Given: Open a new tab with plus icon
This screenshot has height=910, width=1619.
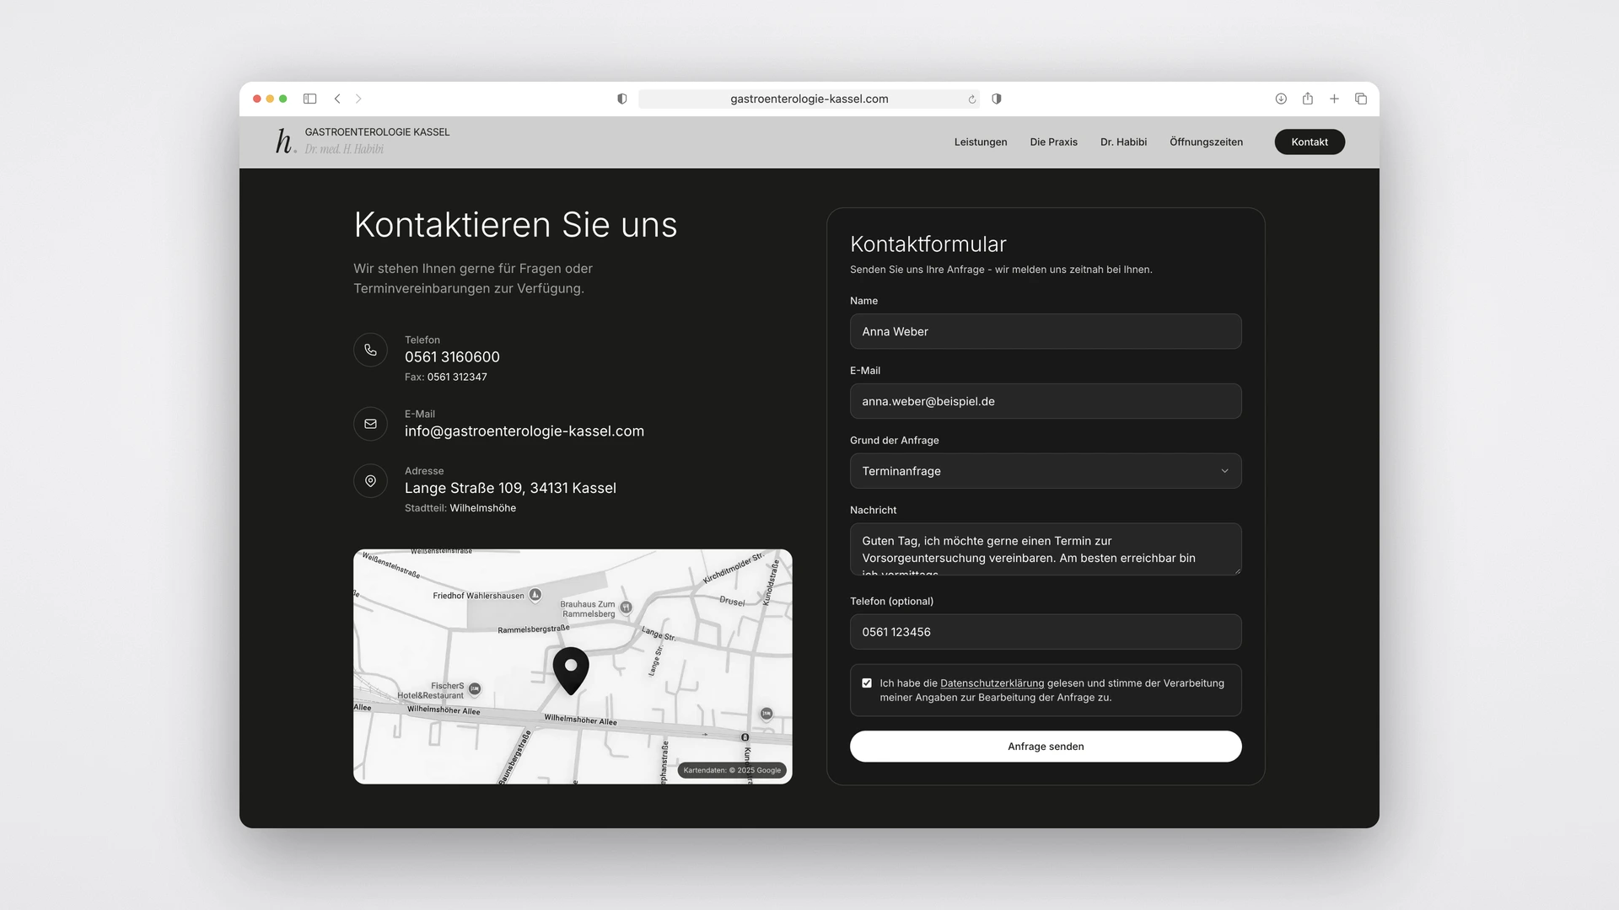Looking at the screenshot, I should pyautogui.click(x=1334, y=99).
